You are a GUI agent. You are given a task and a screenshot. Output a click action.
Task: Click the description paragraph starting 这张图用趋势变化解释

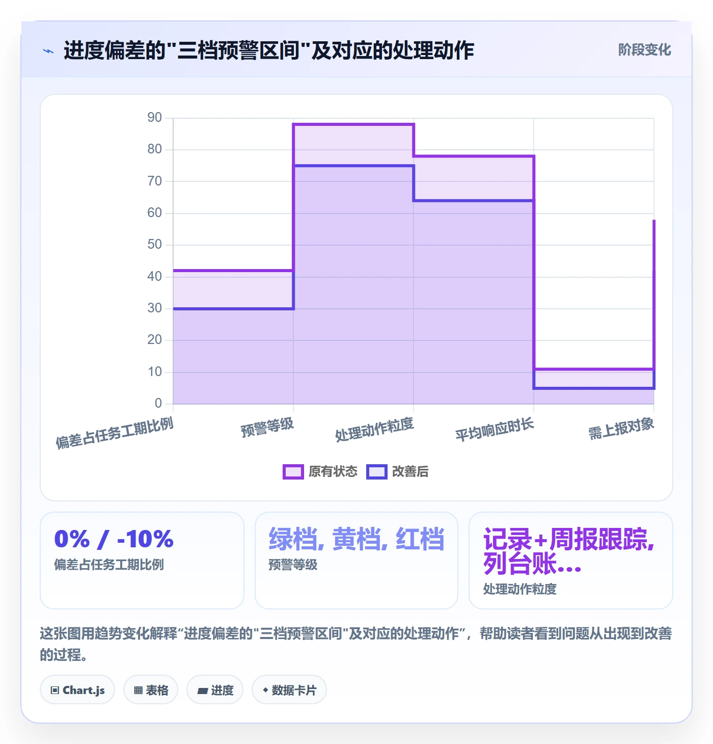coord(356,644)
